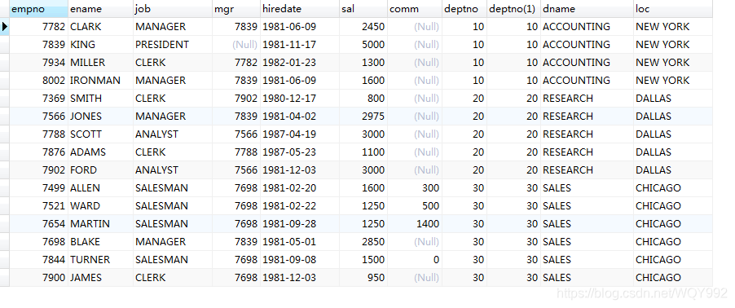Click TURNER's comm cell showing 0

point(415,260)
